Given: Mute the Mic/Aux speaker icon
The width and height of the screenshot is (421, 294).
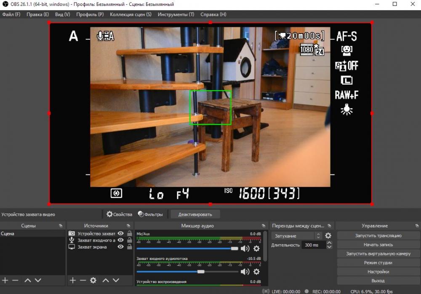Looking at the screenshot, I should (245, 249).
